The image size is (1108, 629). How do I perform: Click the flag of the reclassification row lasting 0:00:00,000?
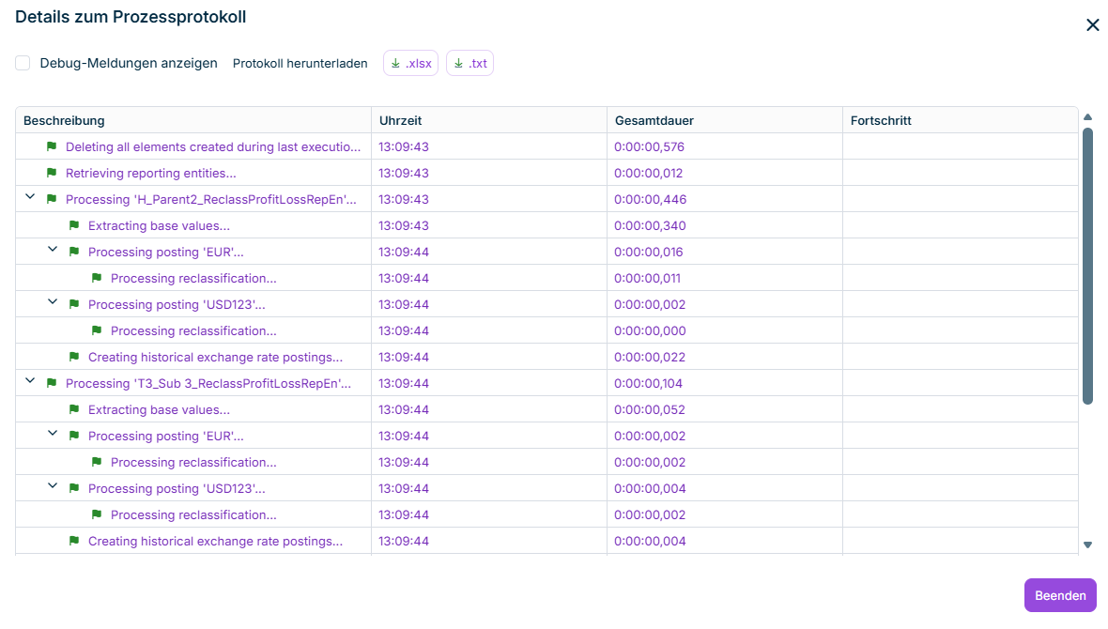tap(97, 330)
